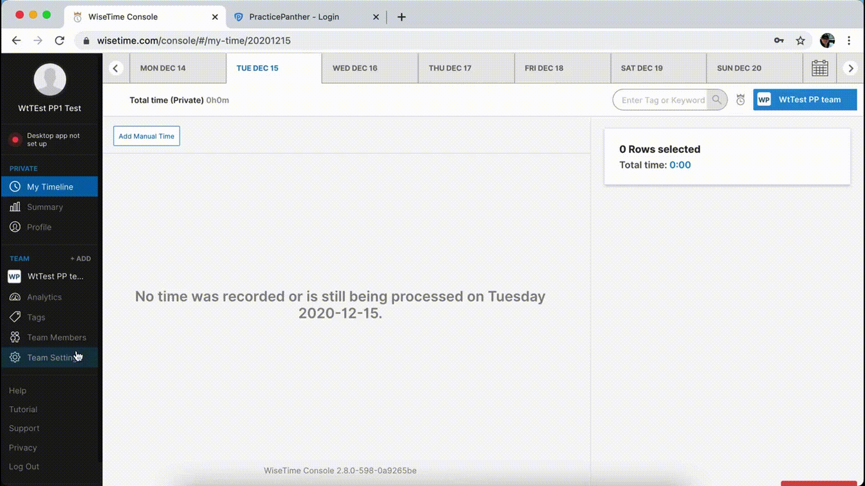Select the MON DEC 14 tab

coord(178,68)
